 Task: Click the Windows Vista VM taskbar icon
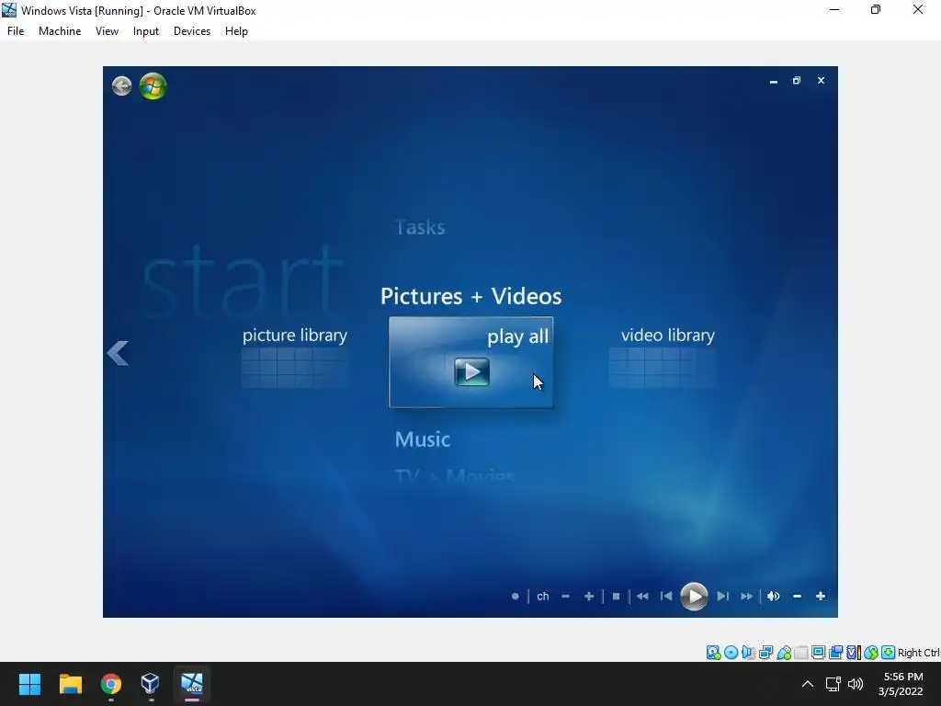(192, 684)
